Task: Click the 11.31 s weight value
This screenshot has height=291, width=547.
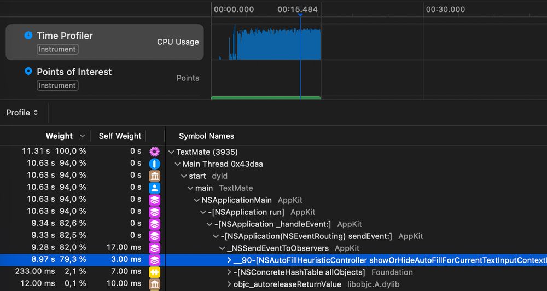Action: coord(35,151)
